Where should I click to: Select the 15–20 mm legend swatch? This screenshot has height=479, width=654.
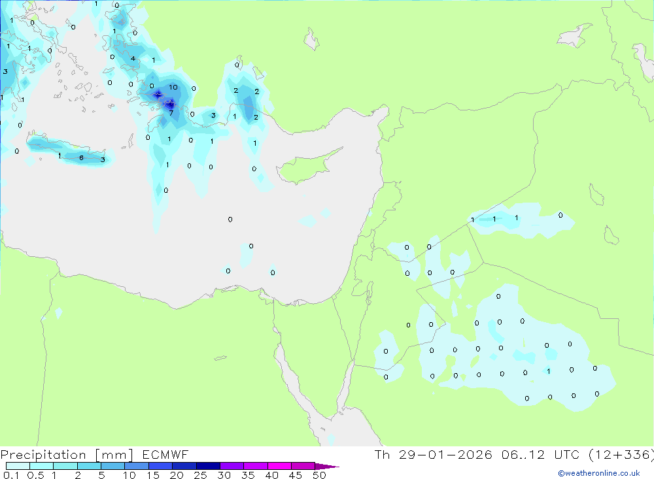[161, 466]
